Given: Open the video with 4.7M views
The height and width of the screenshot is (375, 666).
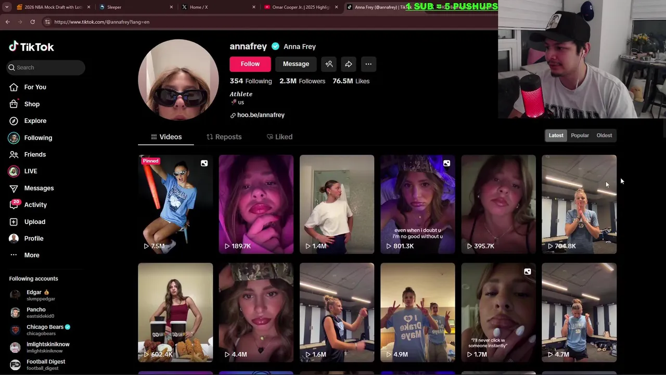Looking at the screenshot, I should 579,312.
